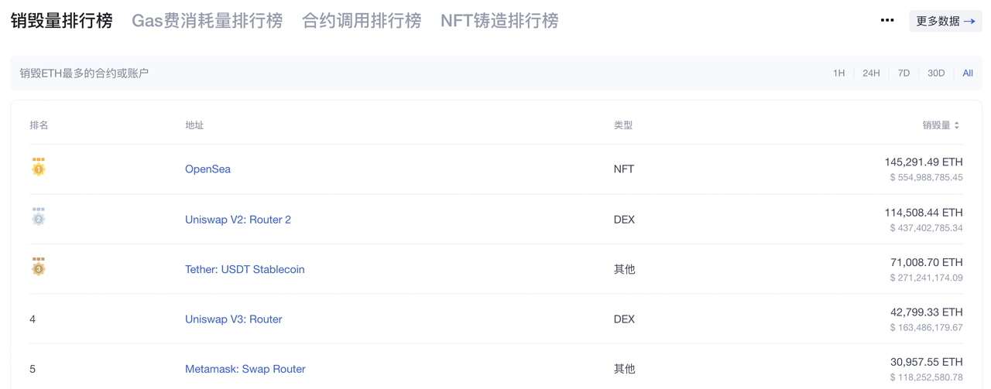Viewport: 991px width, 389px height.
Task: Open the three-dots more options menu
Action: [x=887, y=21]
